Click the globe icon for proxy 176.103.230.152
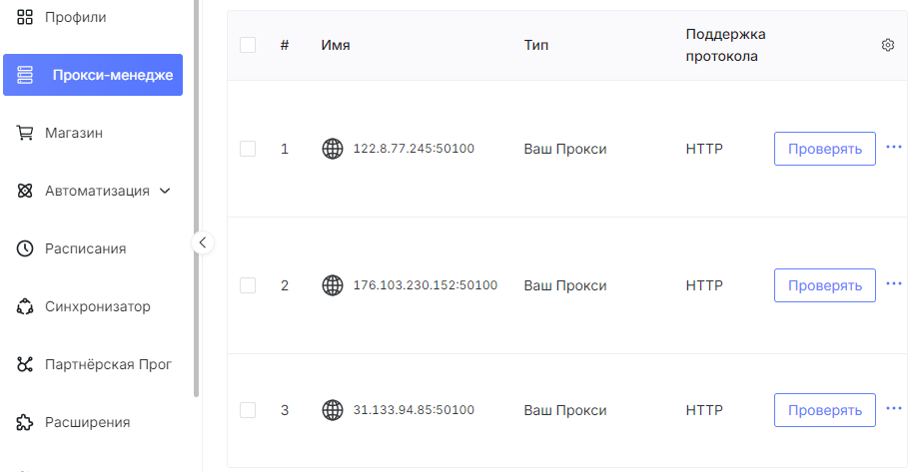 [x=333, y=285]
